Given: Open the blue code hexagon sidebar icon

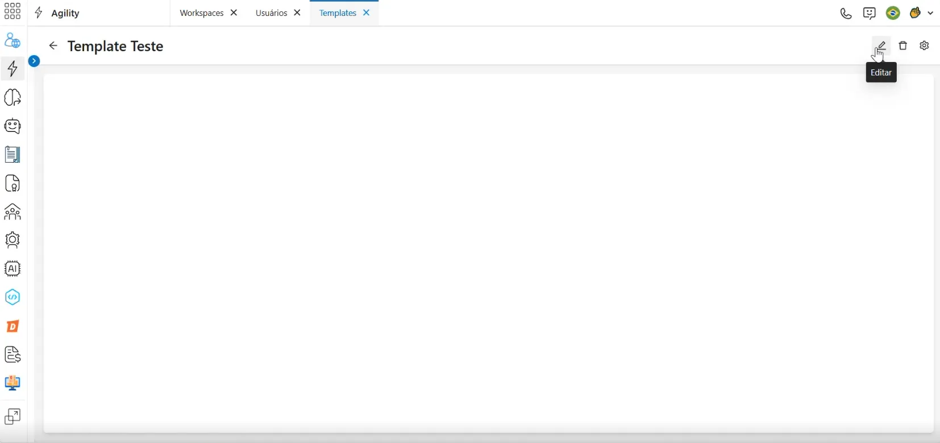Looking at the screenshot, I should click(x=13, y=297).
